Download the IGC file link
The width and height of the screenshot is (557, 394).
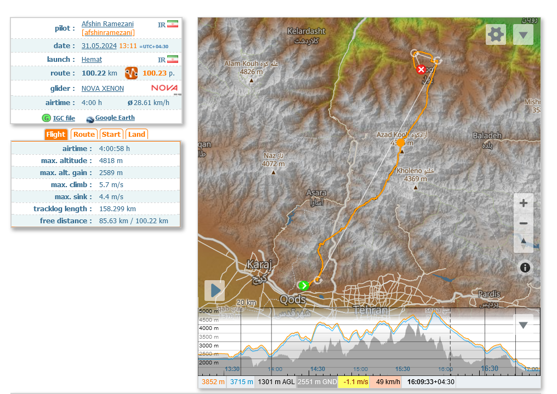[64, 118]
